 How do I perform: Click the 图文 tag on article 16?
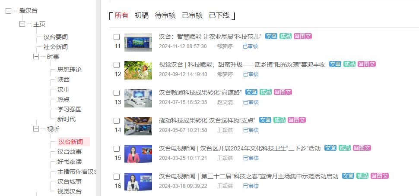tap(380, 176)
